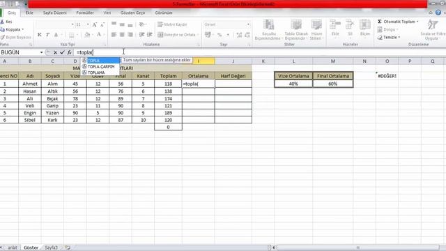Image resolution: width=446 pixels, height=251 pixels.
Task: Open Koşullu Biçimlendirme conditional formatting
Action: click(x=268, y=30)
